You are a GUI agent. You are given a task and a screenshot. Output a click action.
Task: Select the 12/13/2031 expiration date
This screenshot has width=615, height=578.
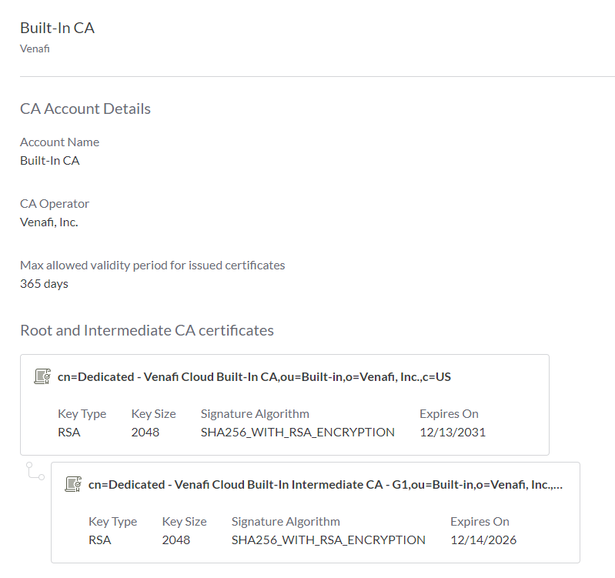click(x=453, y=432)
